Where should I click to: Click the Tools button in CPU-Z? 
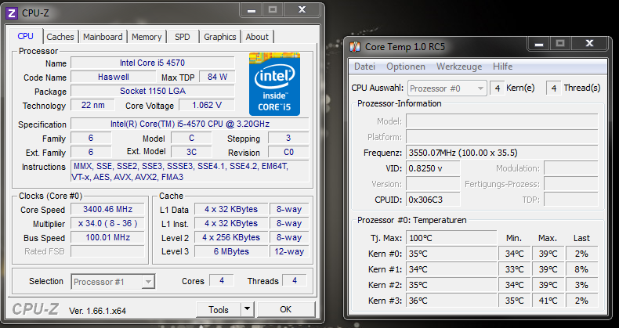[219, 310]
